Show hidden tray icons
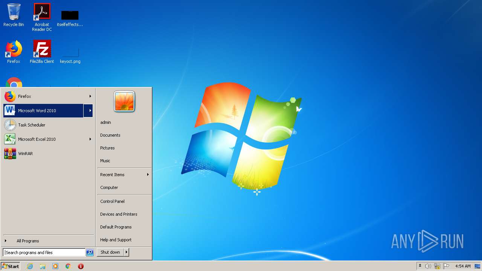The height and width of the screenshot is (271, 482). (420, 266)
